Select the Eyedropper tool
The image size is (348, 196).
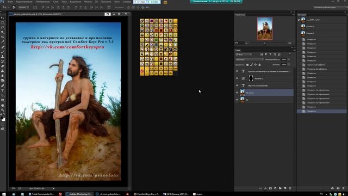(x=3, y=41)
